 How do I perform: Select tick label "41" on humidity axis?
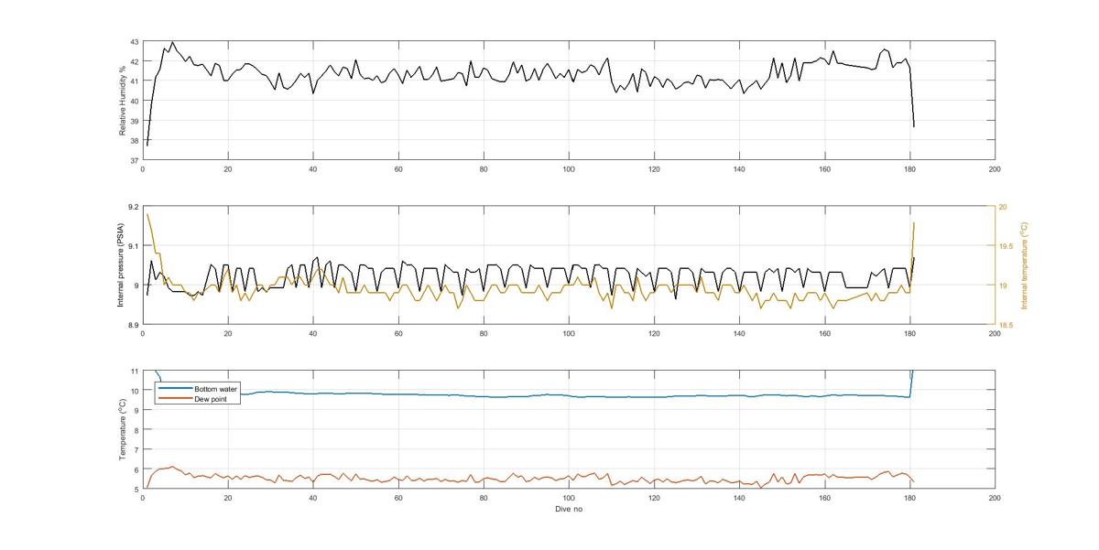coord(134,81)
